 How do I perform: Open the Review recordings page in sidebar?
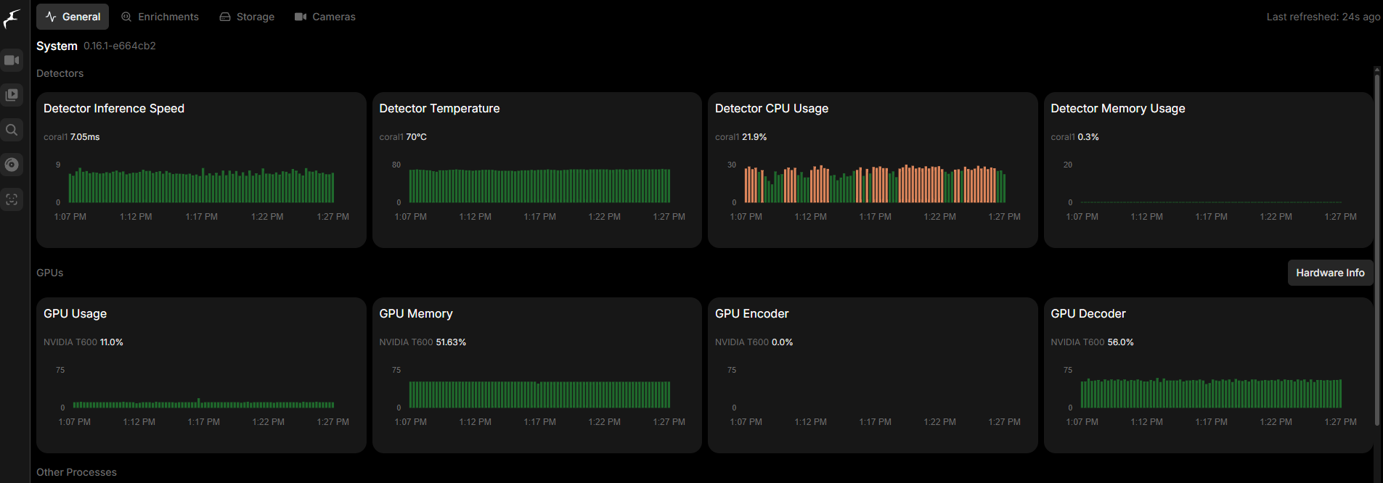(12, 95)
